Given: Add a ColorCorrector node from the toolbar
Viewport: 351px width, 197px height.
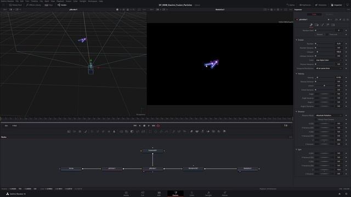Looking at the screenshot, I should click(92, 131).
